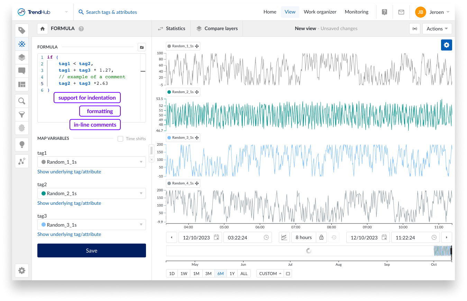
Task: Click the layers icon in left sidebar
Action: click(22, 57)
